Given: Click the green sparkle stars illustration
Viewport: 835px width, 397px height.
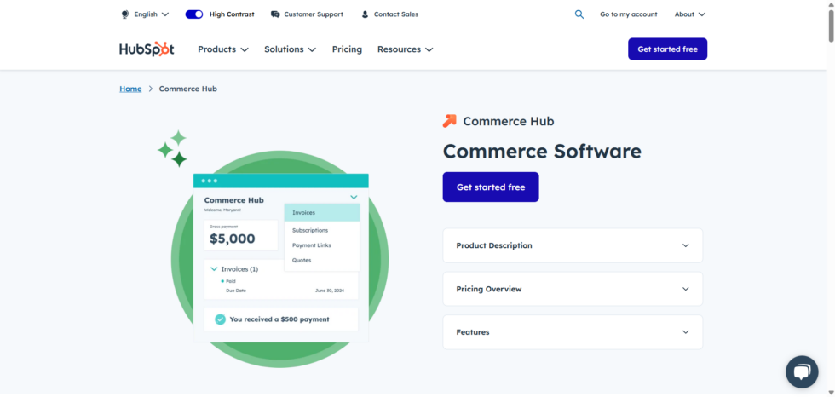Looking at the screenshot, I should (173, 148).
